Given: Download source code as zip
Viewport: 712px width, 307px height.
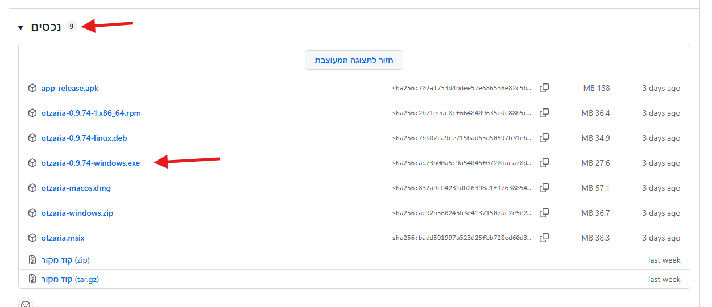Looking at the screenshot, I should coord(65,260).
